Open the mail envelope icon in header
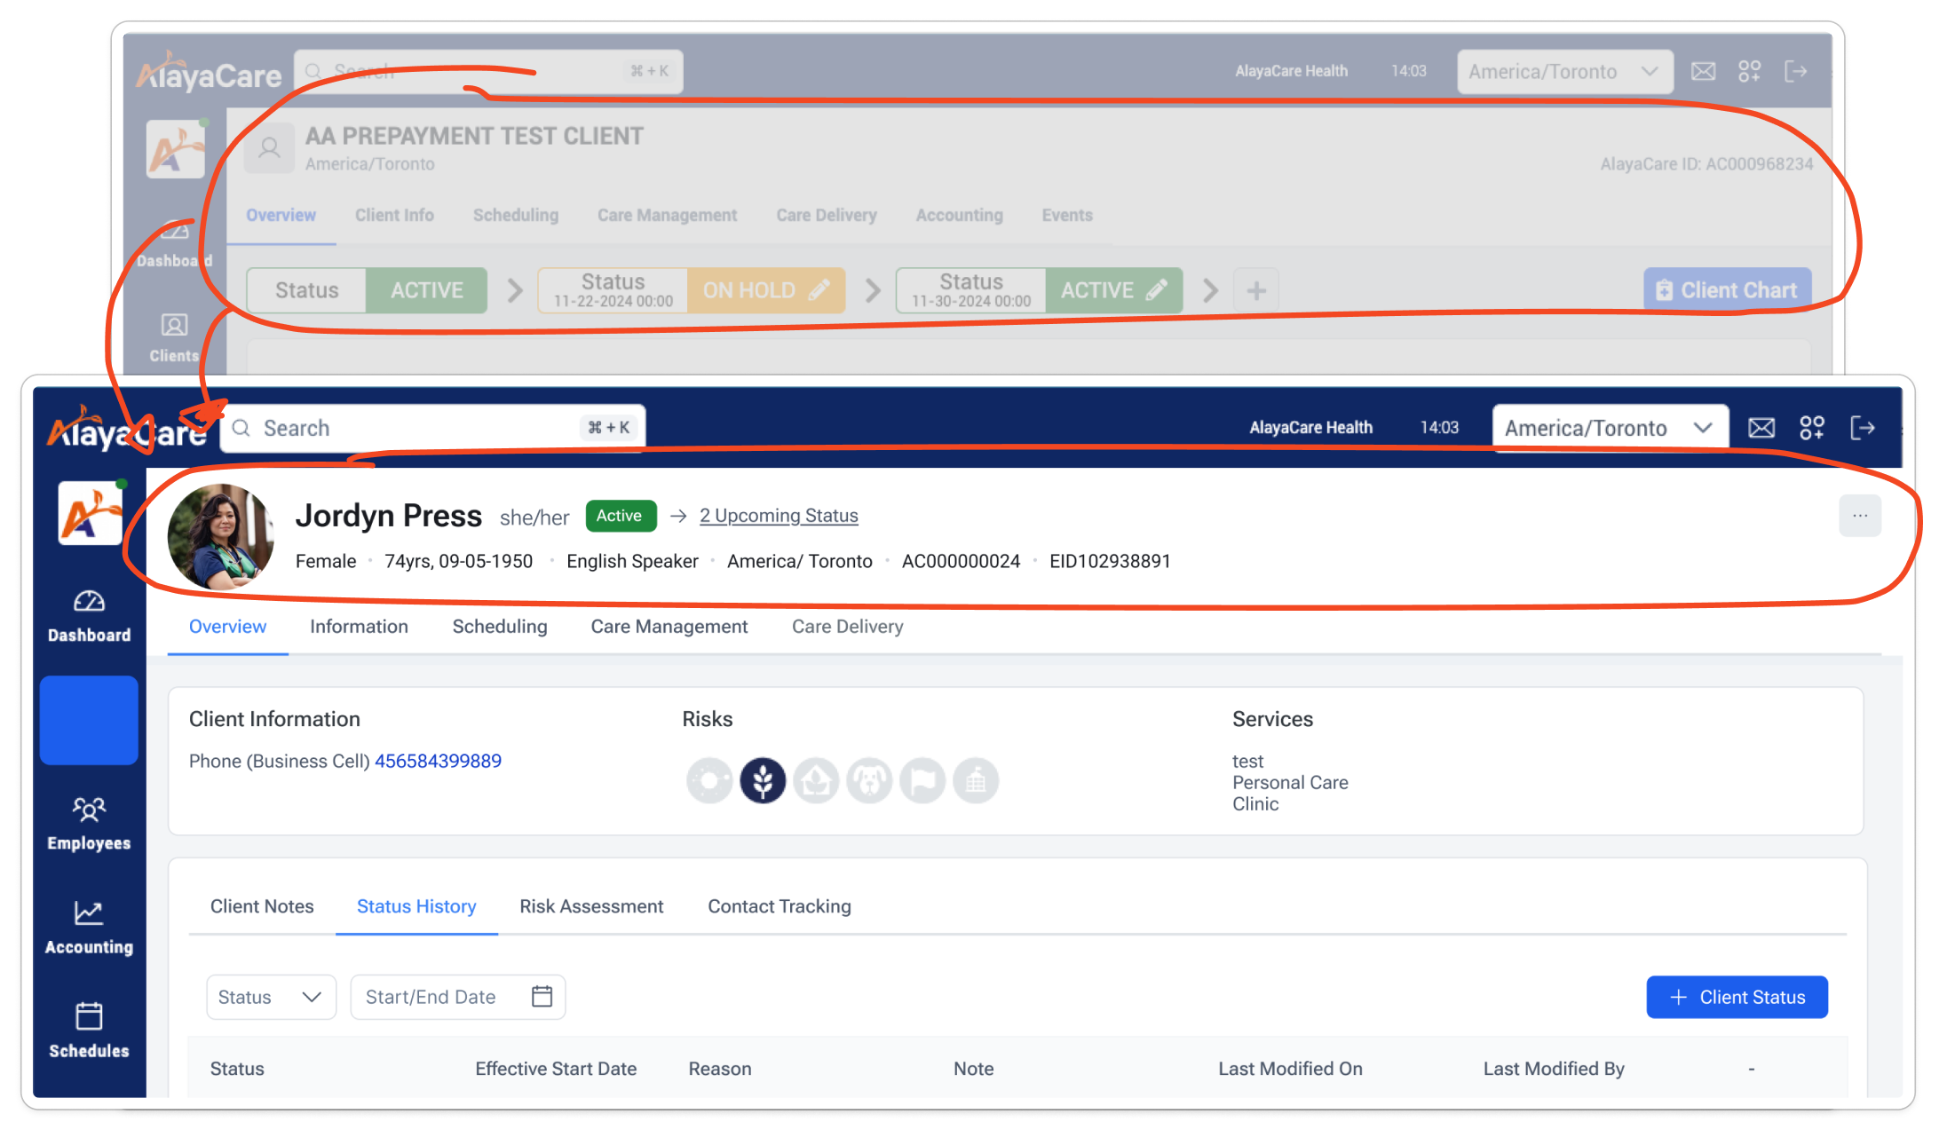The width and height of the screenshot is (1939, 1122). pyautogui.click(x=1761, y=429)
